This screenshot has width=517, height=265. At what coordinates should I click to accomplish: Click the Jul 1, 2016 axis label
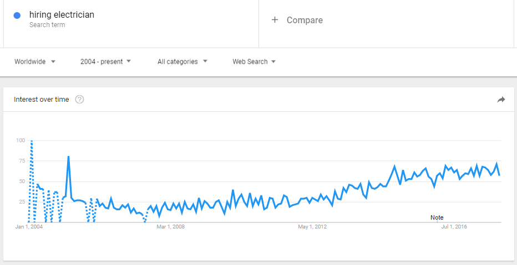coord(454,227)
